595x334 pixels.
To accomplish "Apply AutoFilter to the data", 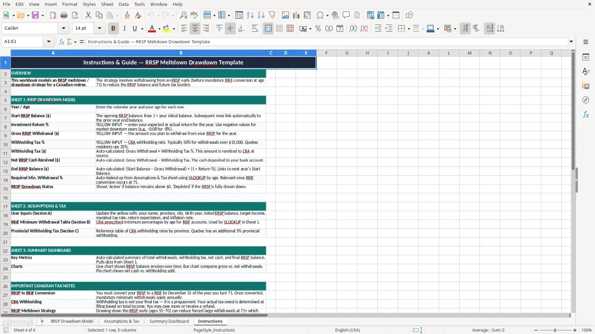I will point(272,15).
